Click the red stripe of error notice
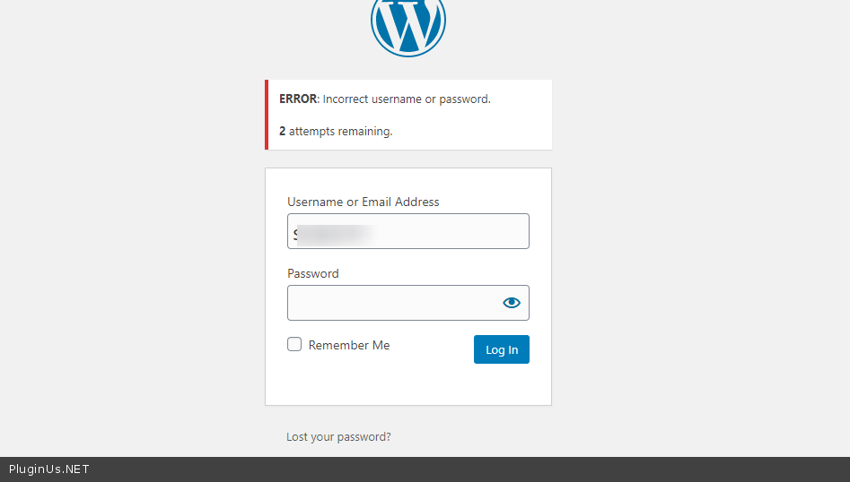 [x=267, y=115]
